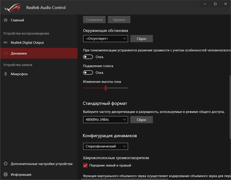Image resolution: width=231 pixels, height=180 pixels.
Task: Expand the 48000Hz 24Bits format dropdown
Action: [105, 120]
